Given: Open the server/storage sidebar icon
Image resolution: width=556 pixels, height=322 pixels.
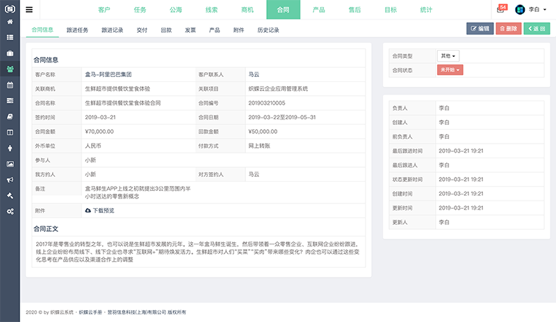Looking at the screenshot, I should (10, 101).
